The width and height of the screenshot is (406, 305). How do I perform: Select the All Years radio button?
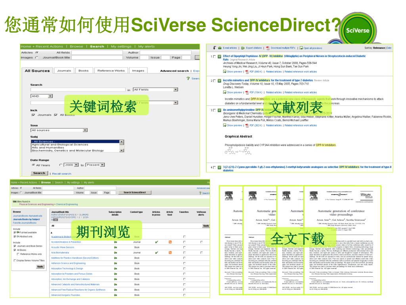tap(33, 165)
